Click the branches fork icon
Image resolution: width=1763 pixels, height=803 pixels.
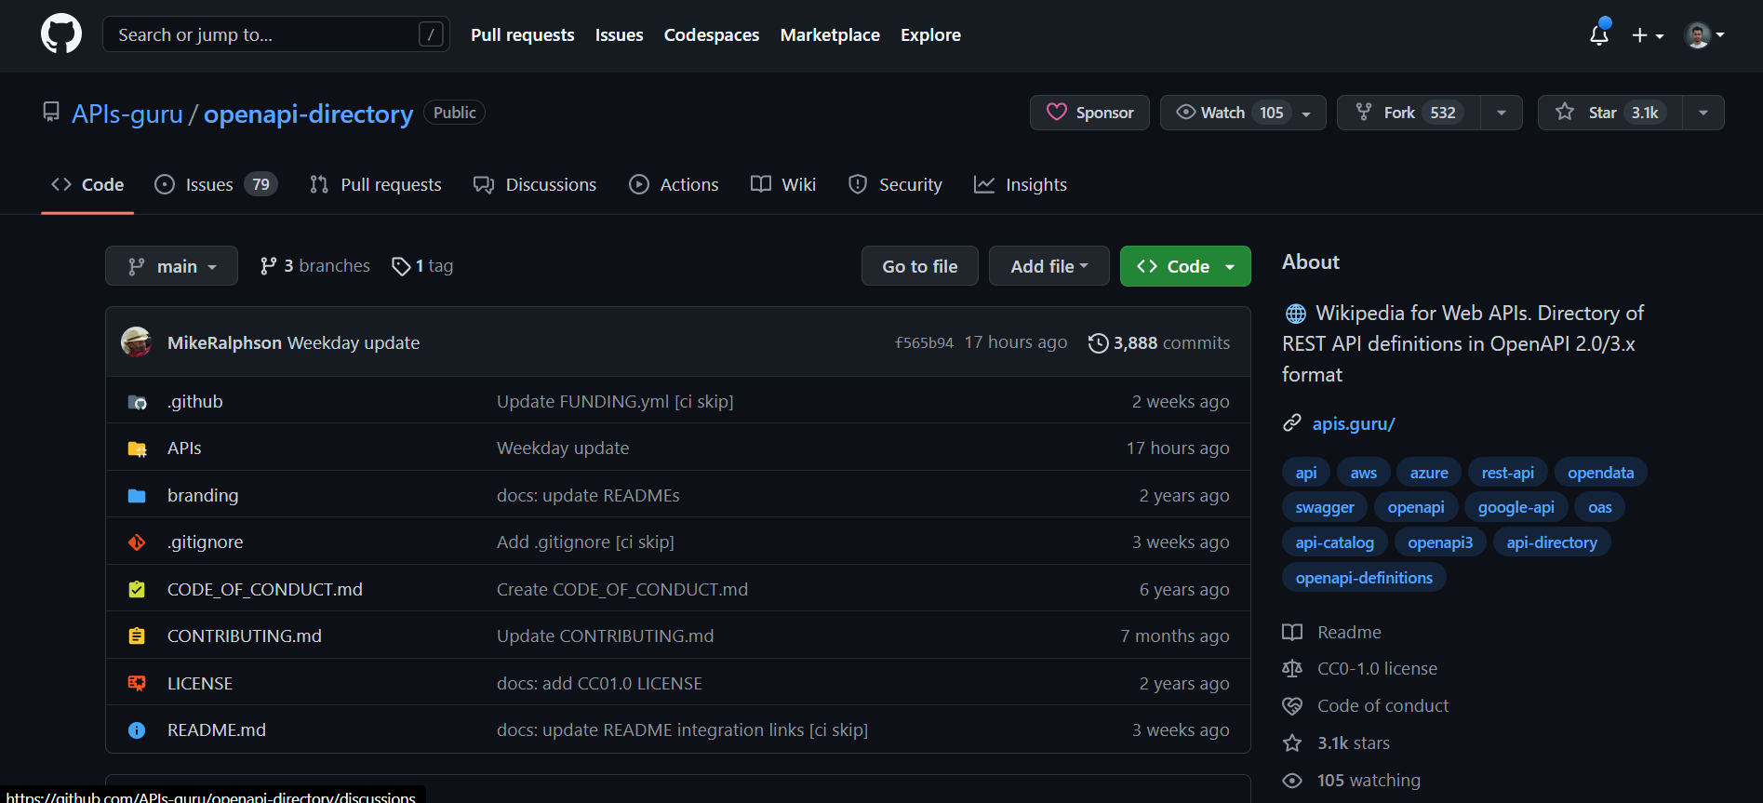pyautogui.click(x=268, y=266)
